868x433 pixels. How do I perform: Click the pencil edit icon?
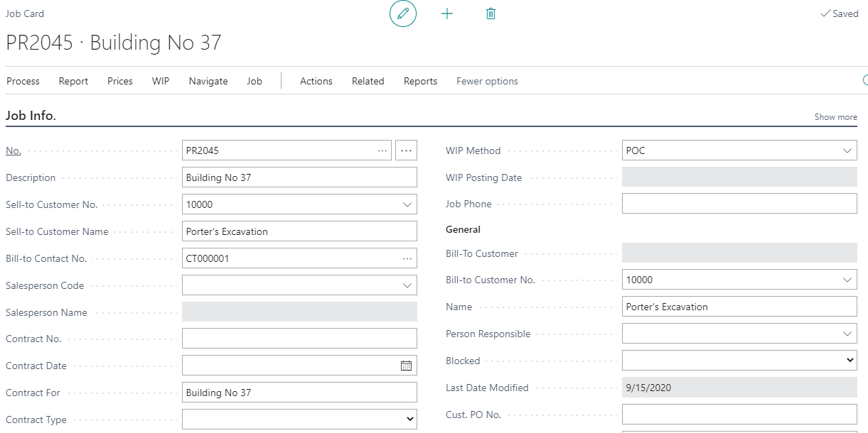403,14
